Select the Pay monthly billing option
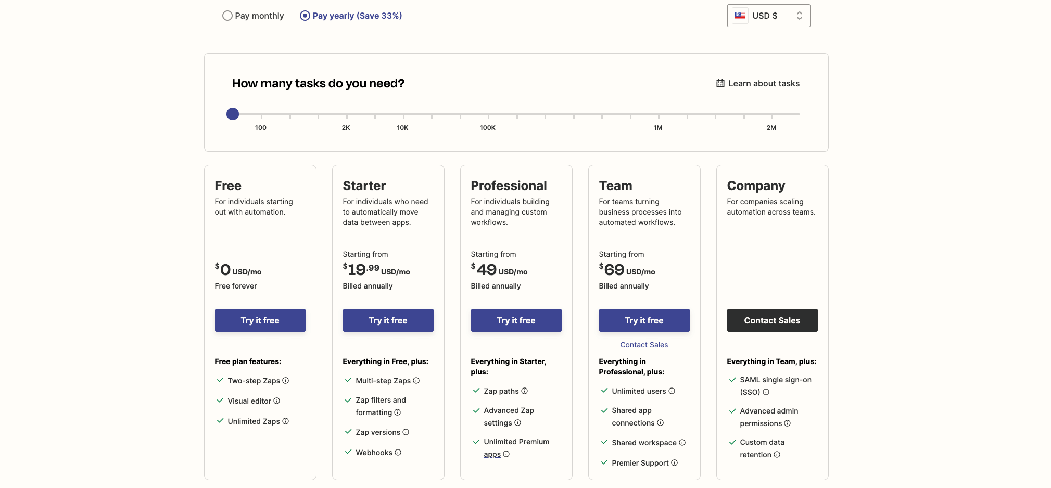 (227, 16)
